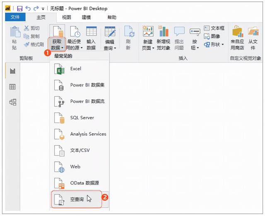265x216 pixels.
Task: Click the 最近使用的源 clock document icon
Action: [75, 31]
